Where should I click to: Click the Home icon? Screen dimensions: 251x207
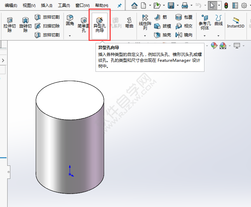point(134,5)
